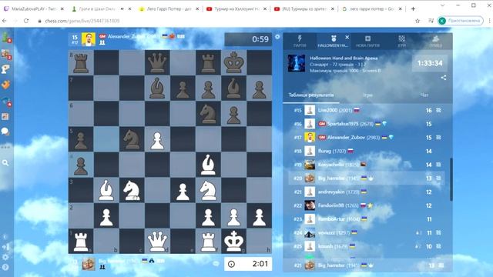Close the Halloween tournament tab with X
The width and height of the screenshot is (493, 277).
(x=347, y=37)
